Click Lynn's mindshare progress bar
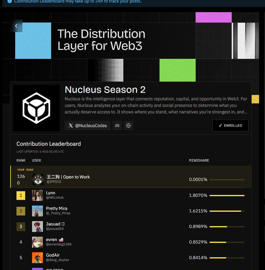Image resolution: width=265 pixels, height=270 pixels. tap(227, 195)
